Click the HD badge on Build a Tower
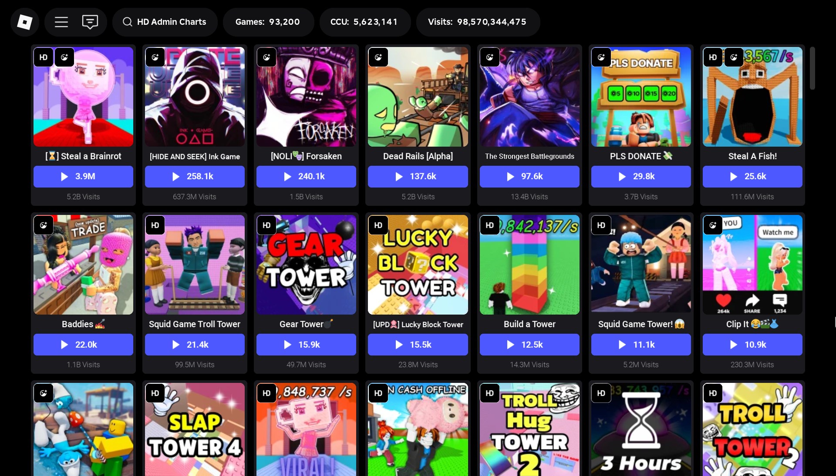 (x=489, y=225)
